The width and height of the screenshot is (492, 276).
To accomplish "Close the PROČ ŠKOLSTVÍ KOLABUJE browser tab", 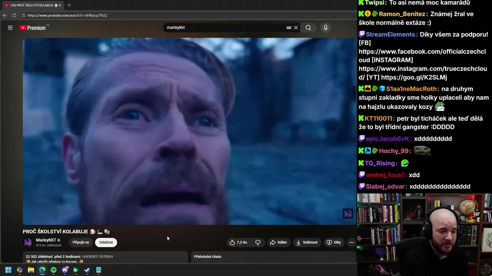I will (x=60, y=5).
